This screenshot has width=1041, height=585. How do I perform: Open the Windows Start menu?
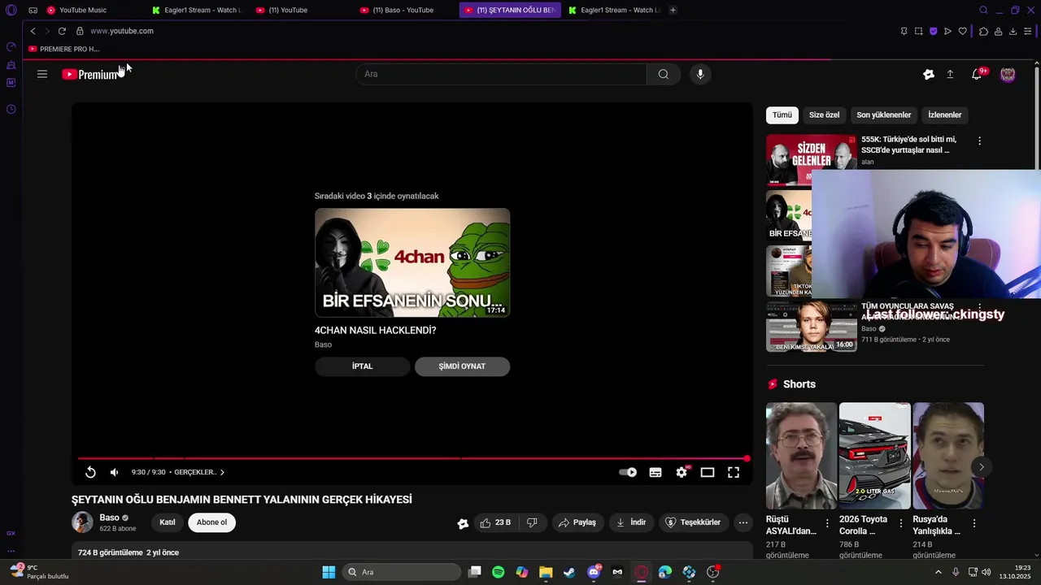329,572
